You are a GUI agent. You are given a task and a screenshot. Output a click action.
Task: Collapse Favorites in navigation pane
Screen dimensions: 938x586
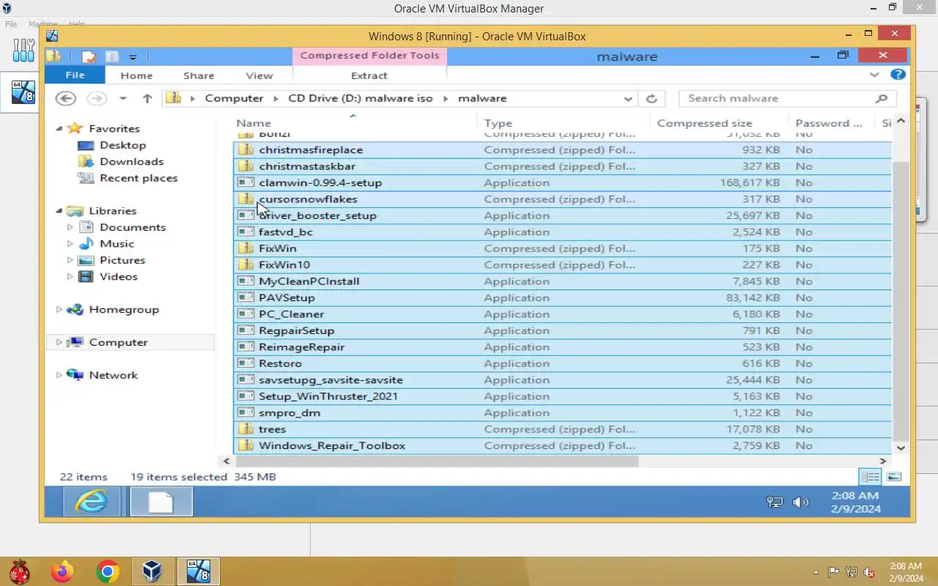tap(59, 128)
